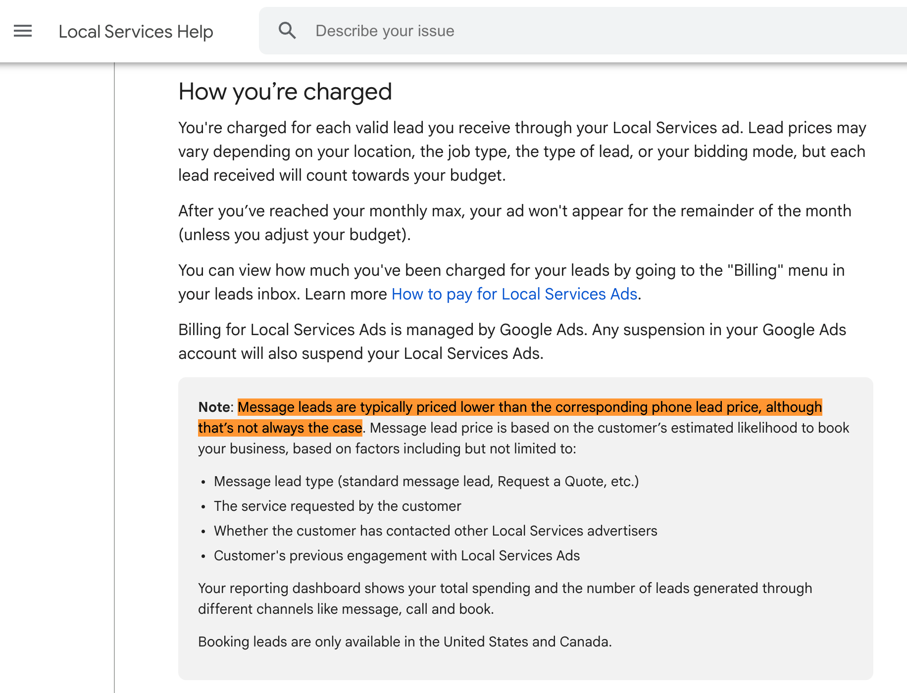
Task: Click the sentence about likelihood to book
Action: pos(609,428)
